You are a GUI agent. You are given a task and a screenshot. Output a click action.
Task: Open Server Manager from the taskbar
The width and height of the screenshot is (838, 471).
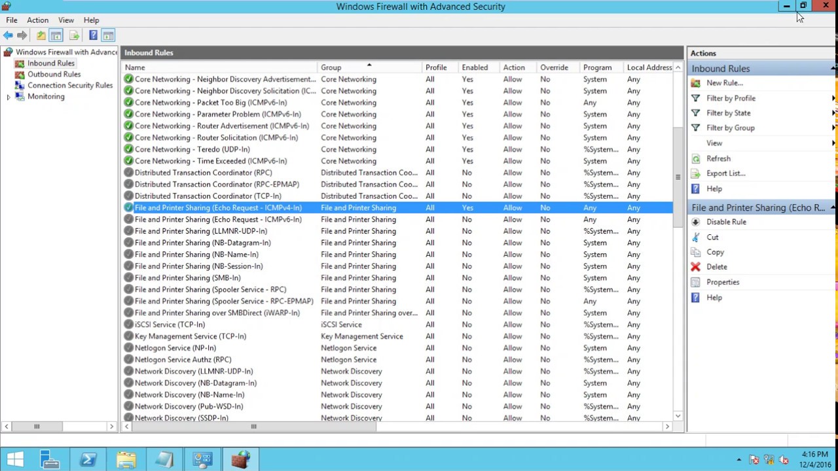[x=49, y=460]
